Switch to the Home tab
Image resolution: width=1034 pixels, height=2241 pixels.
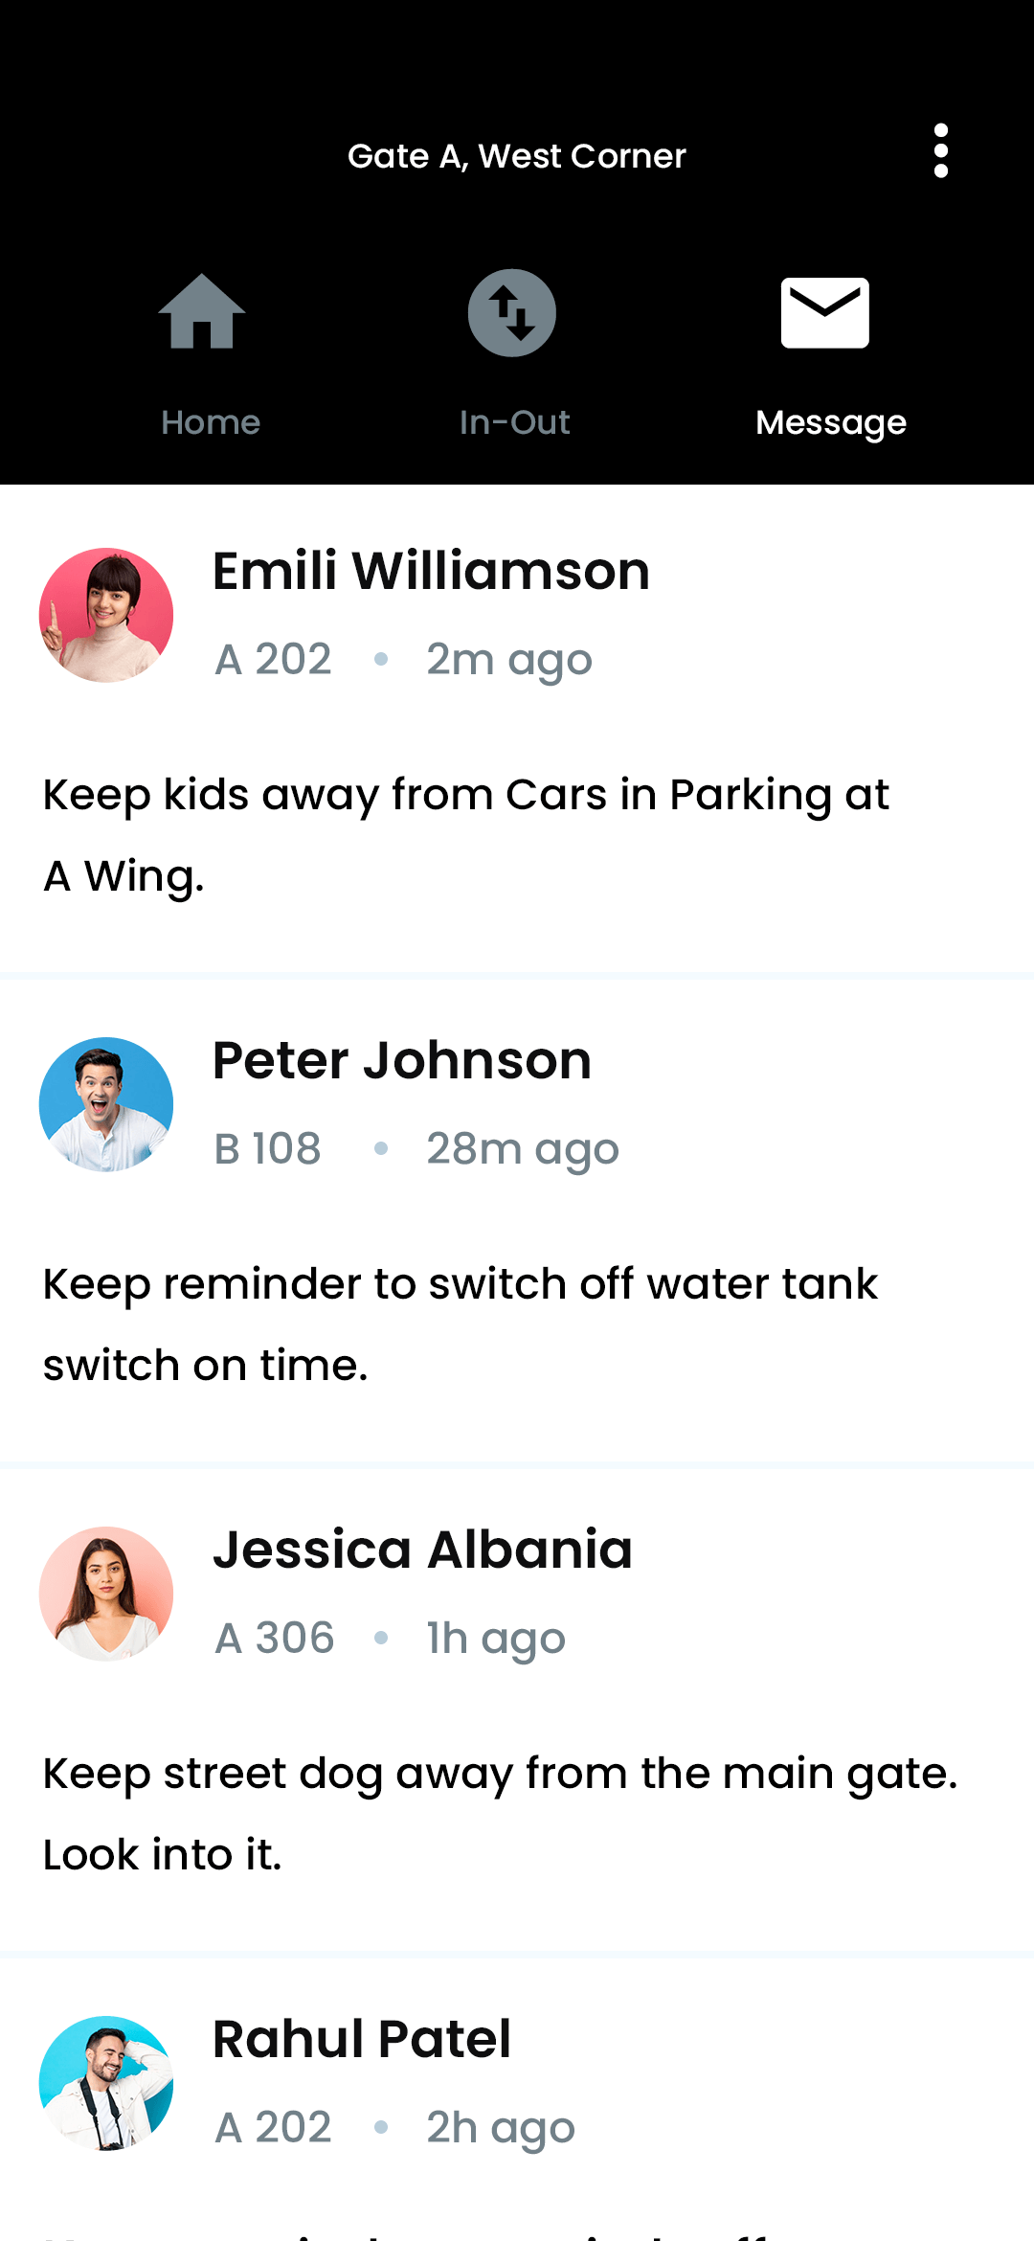[x=210, y=421]
